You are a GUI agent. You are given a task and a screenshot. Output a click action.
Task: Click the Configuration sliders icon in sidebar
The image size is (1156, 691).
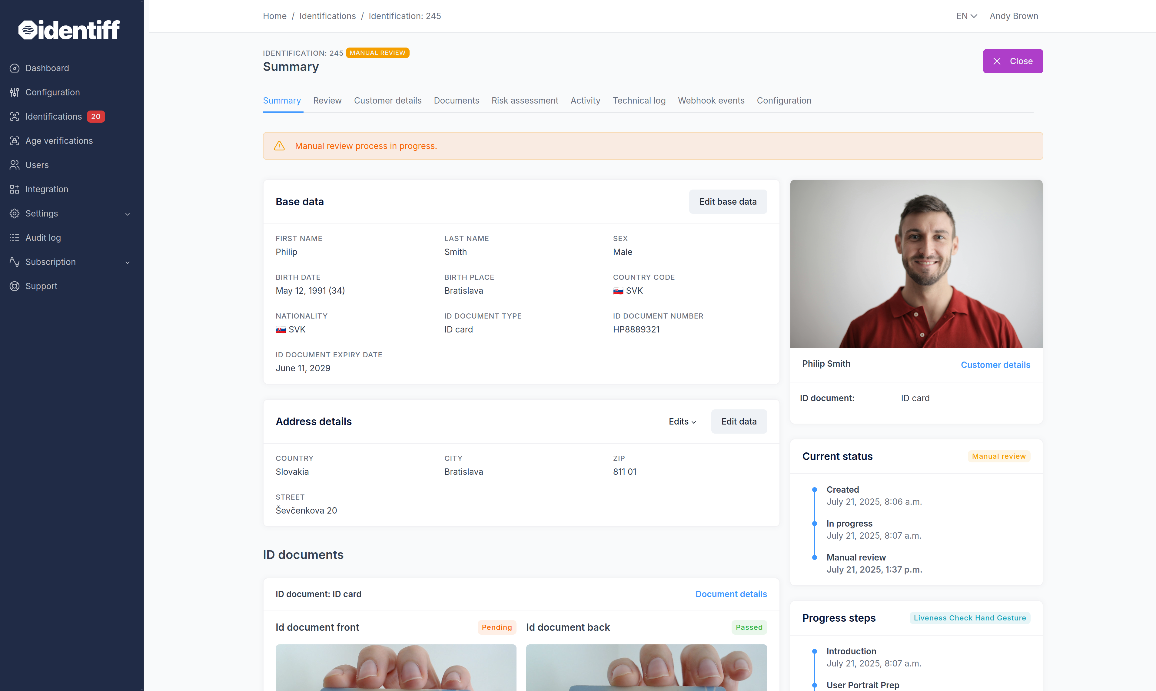click(15, 92)
